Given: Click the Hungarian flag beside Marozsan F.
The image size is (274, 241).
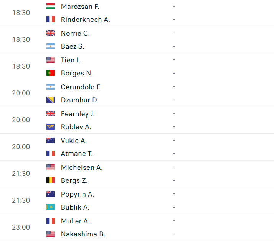Looking at the screenshot, I should (x=51, y=7).
